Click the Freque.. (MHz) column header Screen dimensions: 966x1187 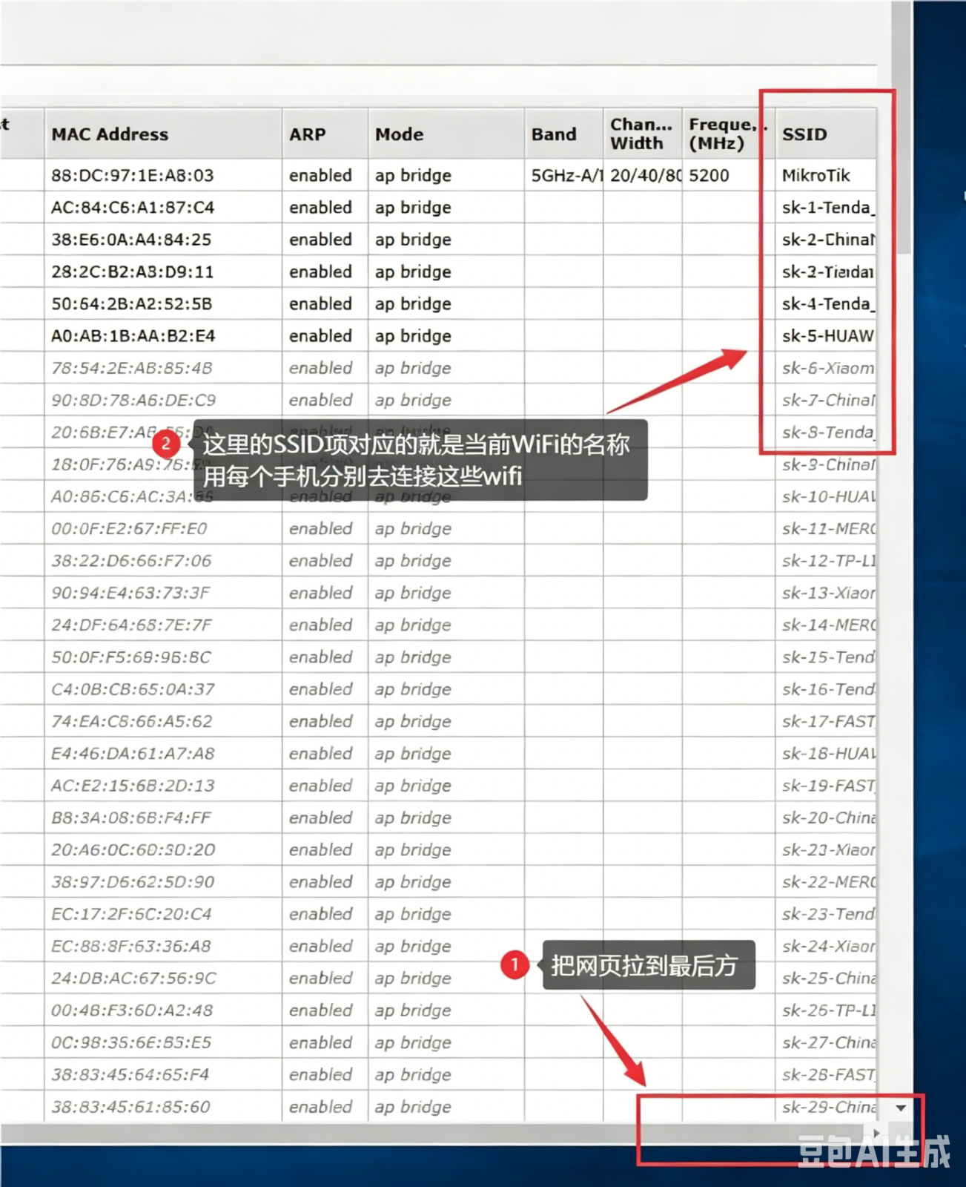pyautogui.click(x=729, y=134)
